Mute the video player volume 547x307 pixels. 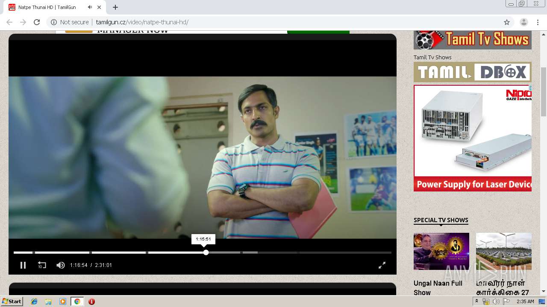(x=61, y=265)
